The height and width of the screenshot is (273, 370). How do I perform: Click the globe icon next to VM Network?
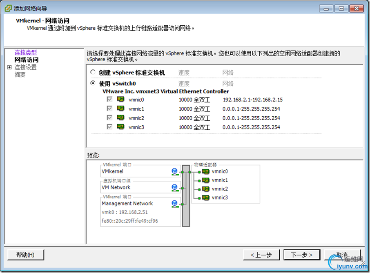pyautogui.click(x=175, y=188)
